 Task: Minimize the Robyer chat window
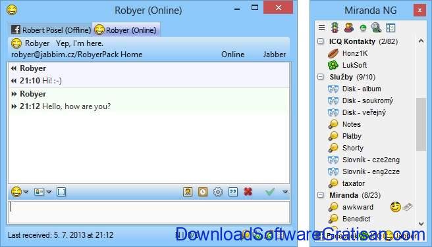tap(237, 9)
